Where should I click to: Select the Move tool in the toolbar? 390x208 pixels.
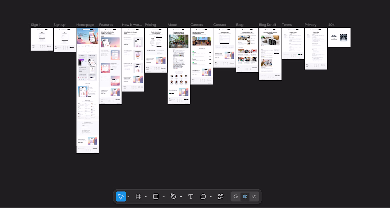(121, 197)
